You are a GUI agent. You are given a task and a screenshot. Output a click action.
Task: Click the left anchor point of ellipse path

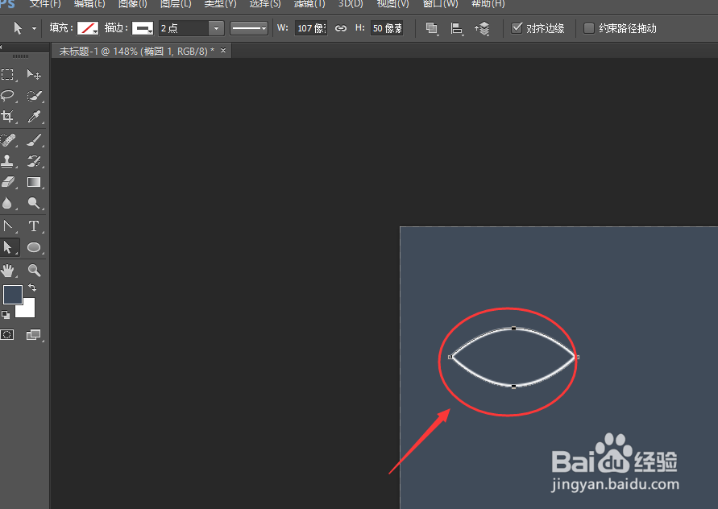[x=450, y=357]
